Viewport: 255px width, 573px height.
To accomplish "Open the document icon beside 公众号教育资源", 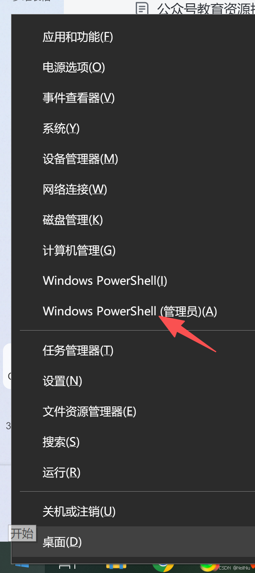I will pyautogui.click(x=143, y=8).
